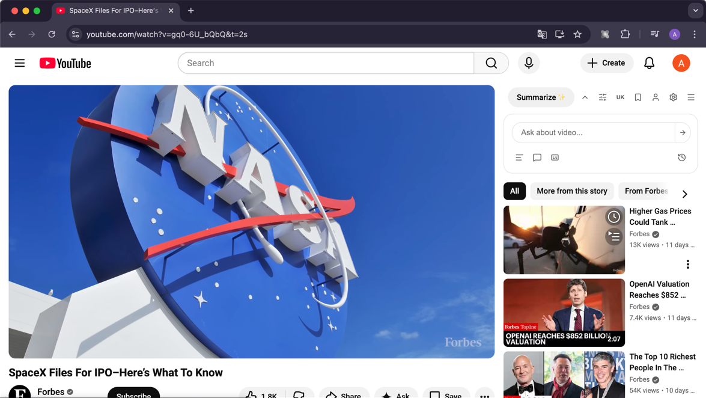Translate this page with the translate icon

(541, 34)
